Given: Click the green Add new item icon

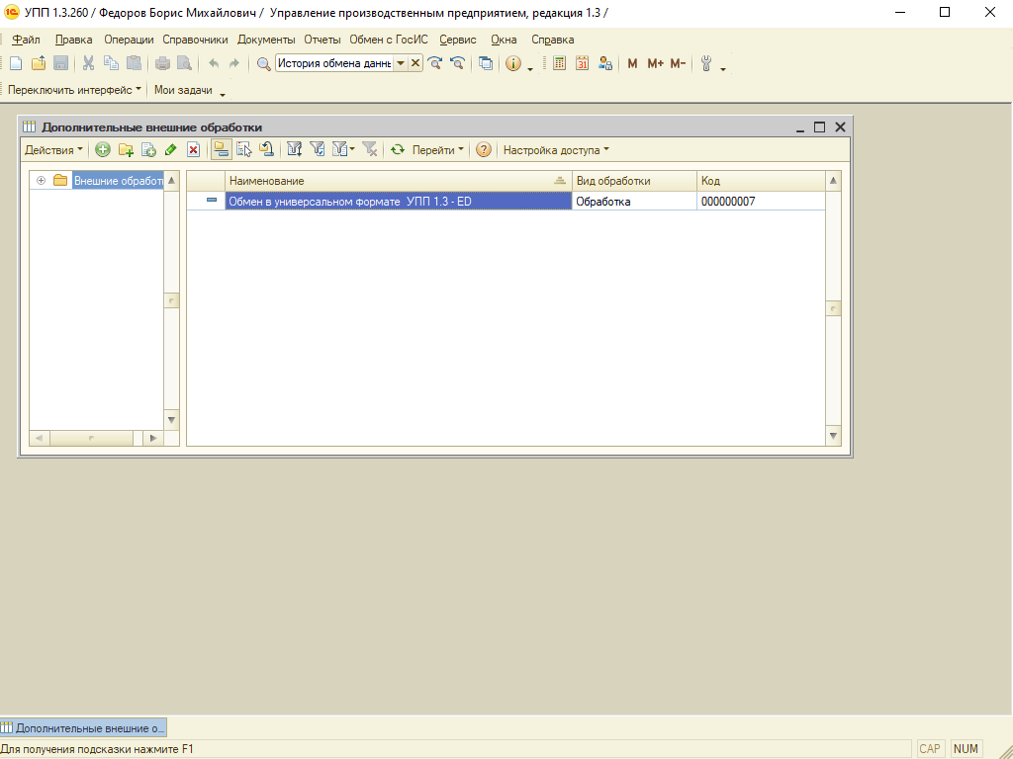Looking at the screenshot, I should [x=103, y=150].
